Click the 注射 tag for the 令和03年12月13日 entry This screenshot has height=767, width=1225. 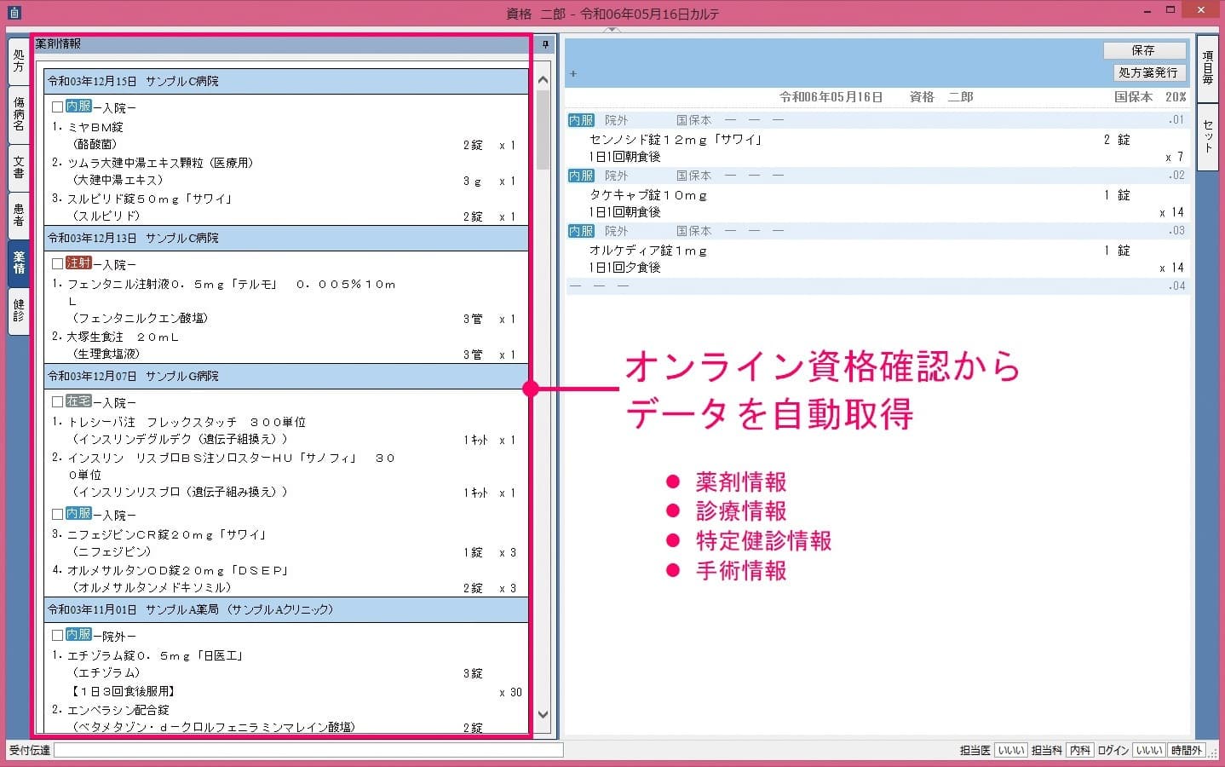pyautogui.click(x=78, y=263)
